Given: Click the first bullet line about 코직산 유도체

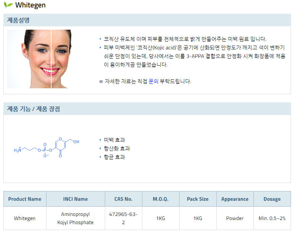Looking at the screenshot, I should click(x=185, y=39).
